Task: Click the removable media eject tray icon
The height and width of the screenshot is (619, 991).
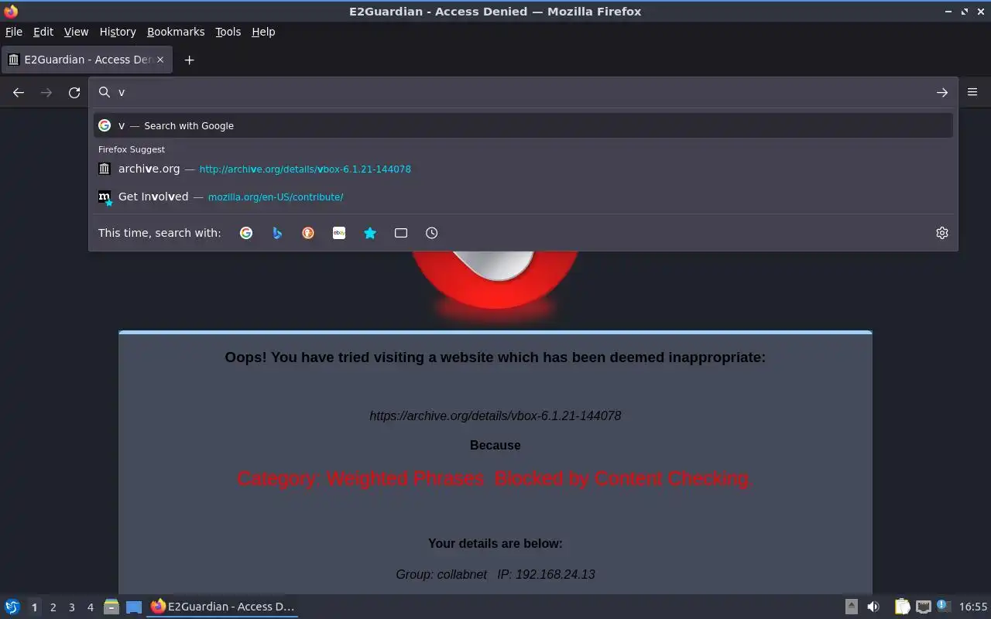Action: coord(851,607)
